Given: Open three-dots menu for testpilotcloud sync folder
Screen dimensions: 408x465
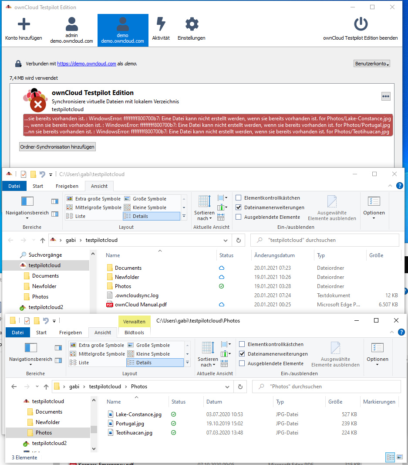Looking at the screenshot, I should [x=386, y=96].
